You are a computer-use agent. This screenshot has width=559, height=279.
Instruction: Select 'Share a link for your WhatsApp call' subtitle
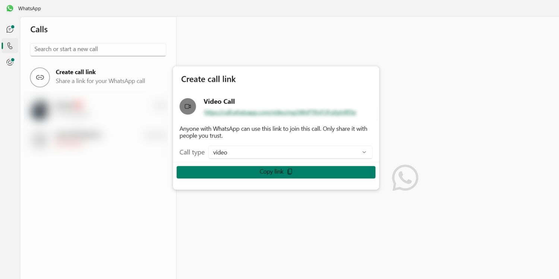100,81
